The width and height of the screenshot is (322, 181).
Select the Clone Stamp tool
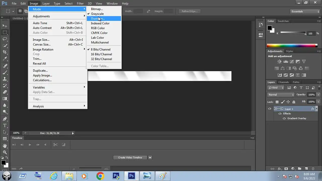[5, 79]
